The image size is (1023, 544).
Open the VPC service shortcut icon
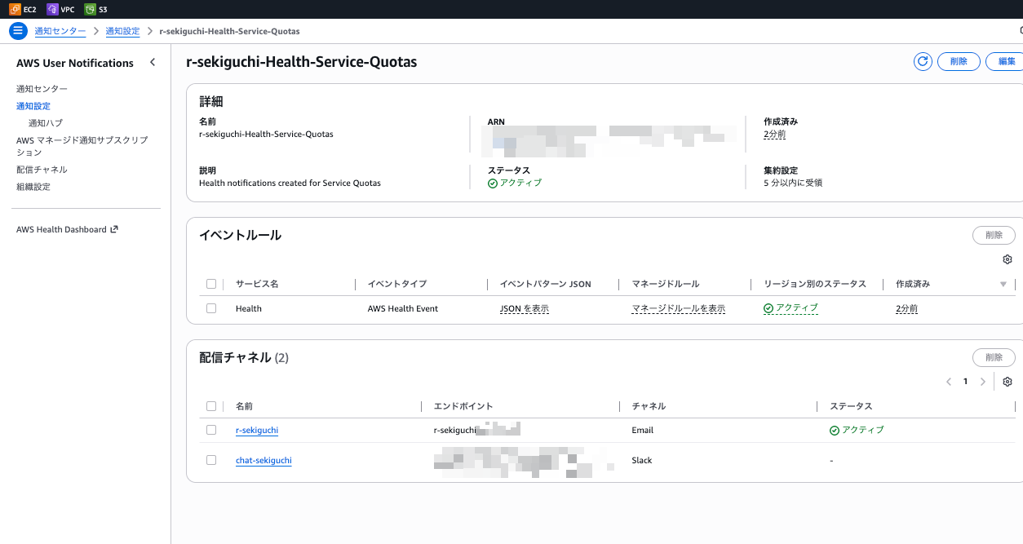[53, 9]
